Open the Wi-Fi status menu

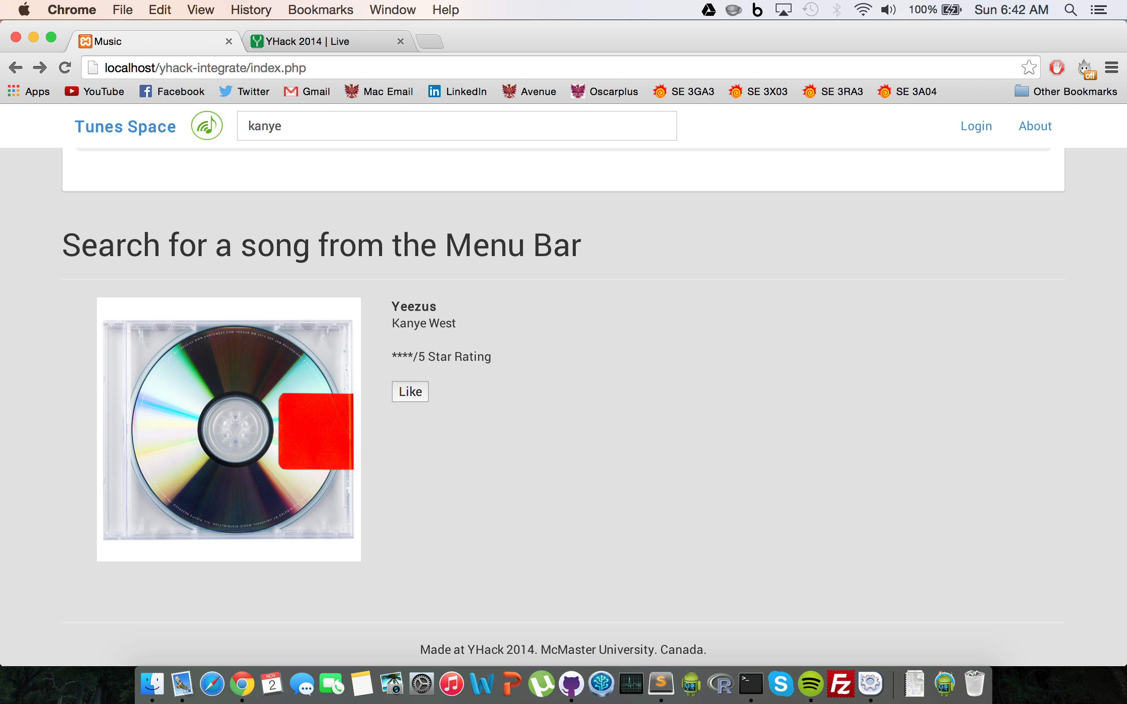pos(862,10)
